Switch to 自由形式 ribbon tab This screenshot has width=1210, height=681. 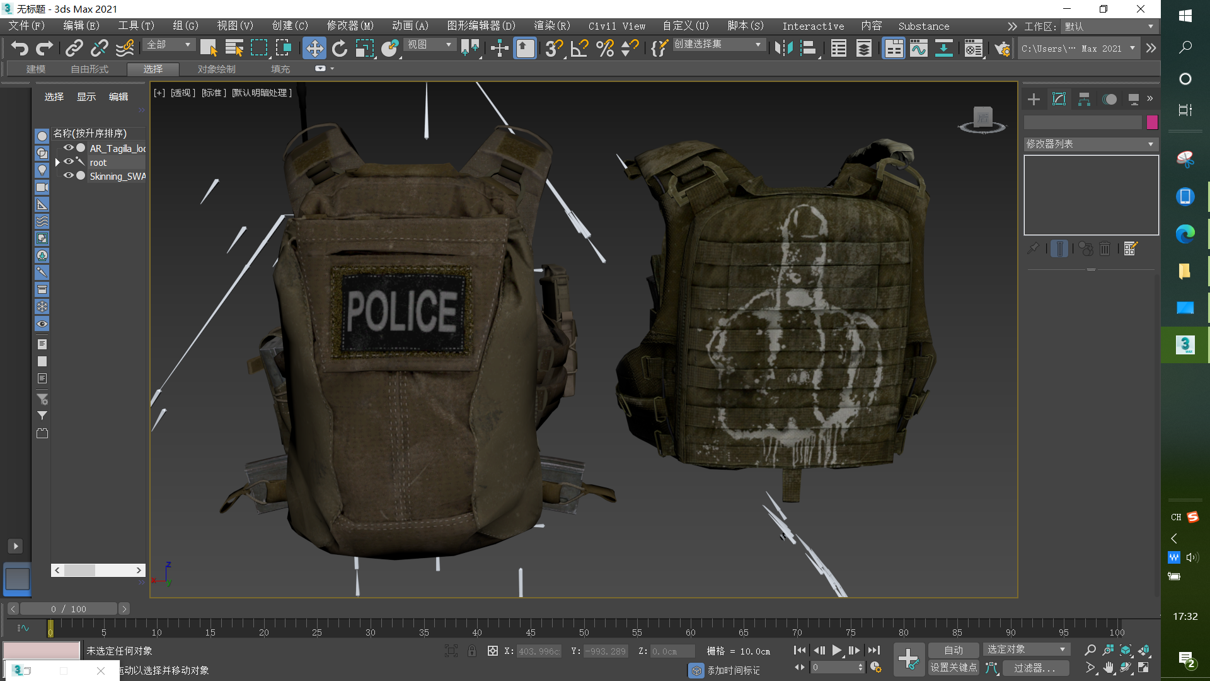[89, 69]
